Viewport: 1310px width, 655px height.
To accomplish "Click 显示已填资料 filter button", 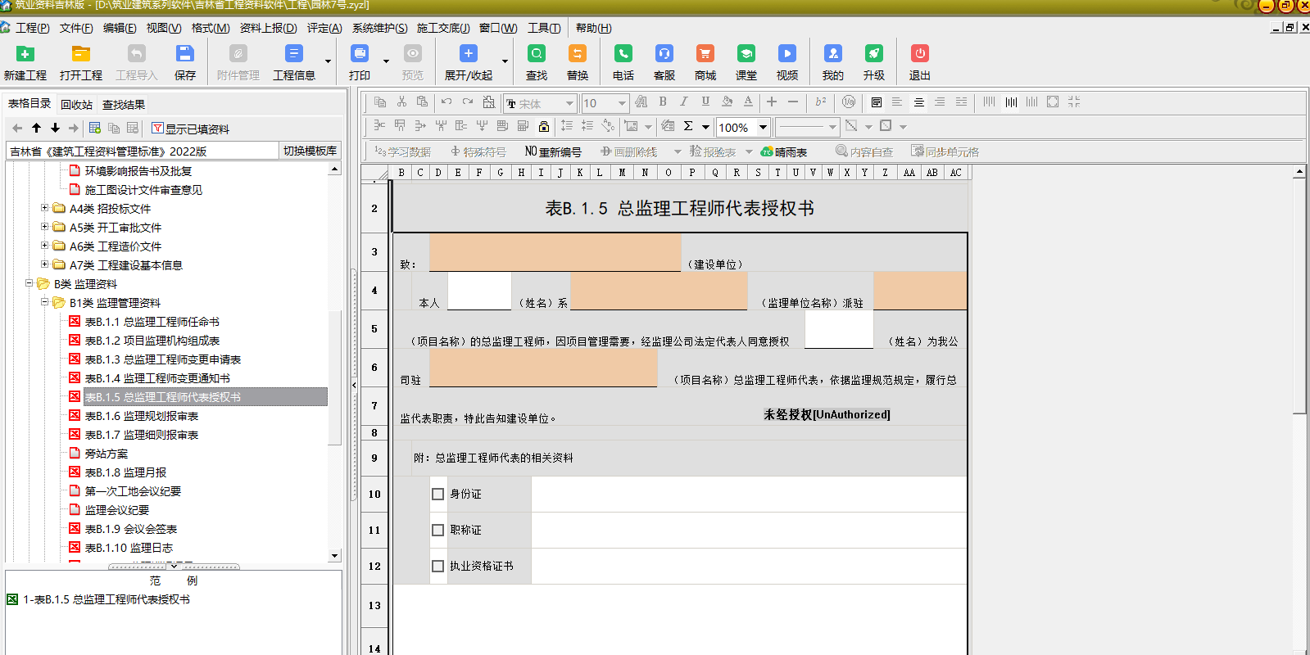I will [x=190, y=129].
